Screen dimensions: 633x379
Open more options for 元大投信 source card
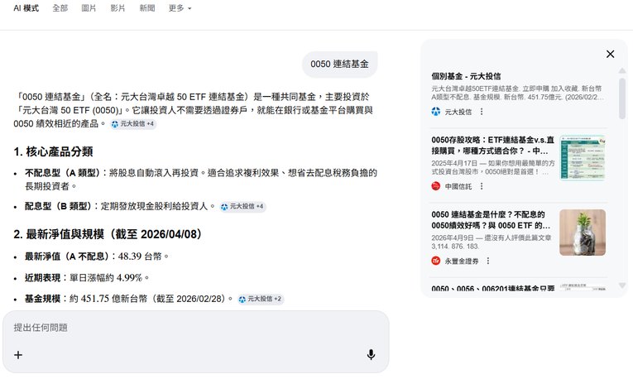[x=482, y=112]
